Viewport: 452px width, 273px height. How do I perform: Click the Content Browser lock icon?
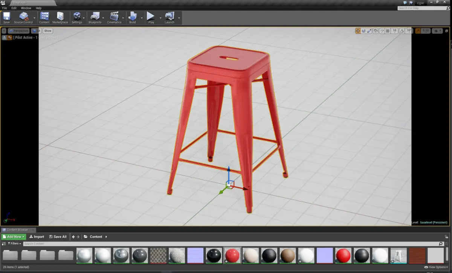click(447, 237)
